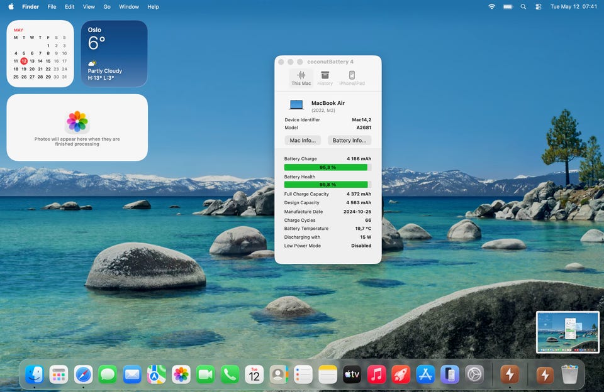Image resolution: width=604 pixels, height=392 pixels.
Task: Open the History tab in coconutBattery
Action: pyautogui.click(x=325, y=78)
